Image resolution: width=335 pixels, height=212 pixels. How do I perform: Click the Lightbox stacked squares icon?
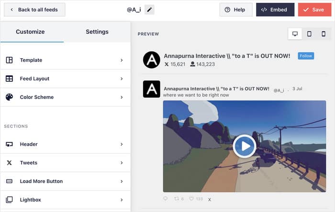(x=9, y=200)
